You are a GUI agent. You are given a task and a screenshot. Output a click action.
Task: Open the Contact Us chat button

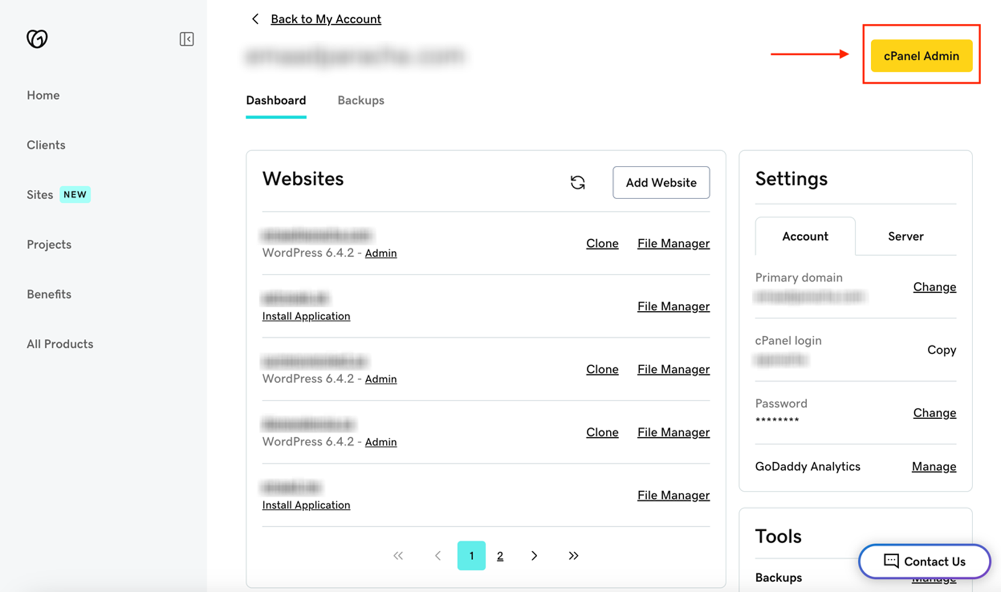[924, 561]
